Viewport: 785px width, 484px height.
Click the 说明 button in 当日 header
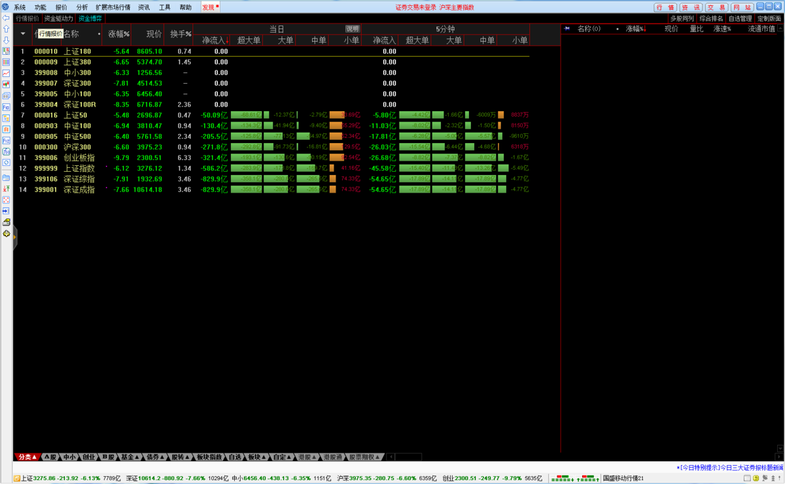point(353,29)
